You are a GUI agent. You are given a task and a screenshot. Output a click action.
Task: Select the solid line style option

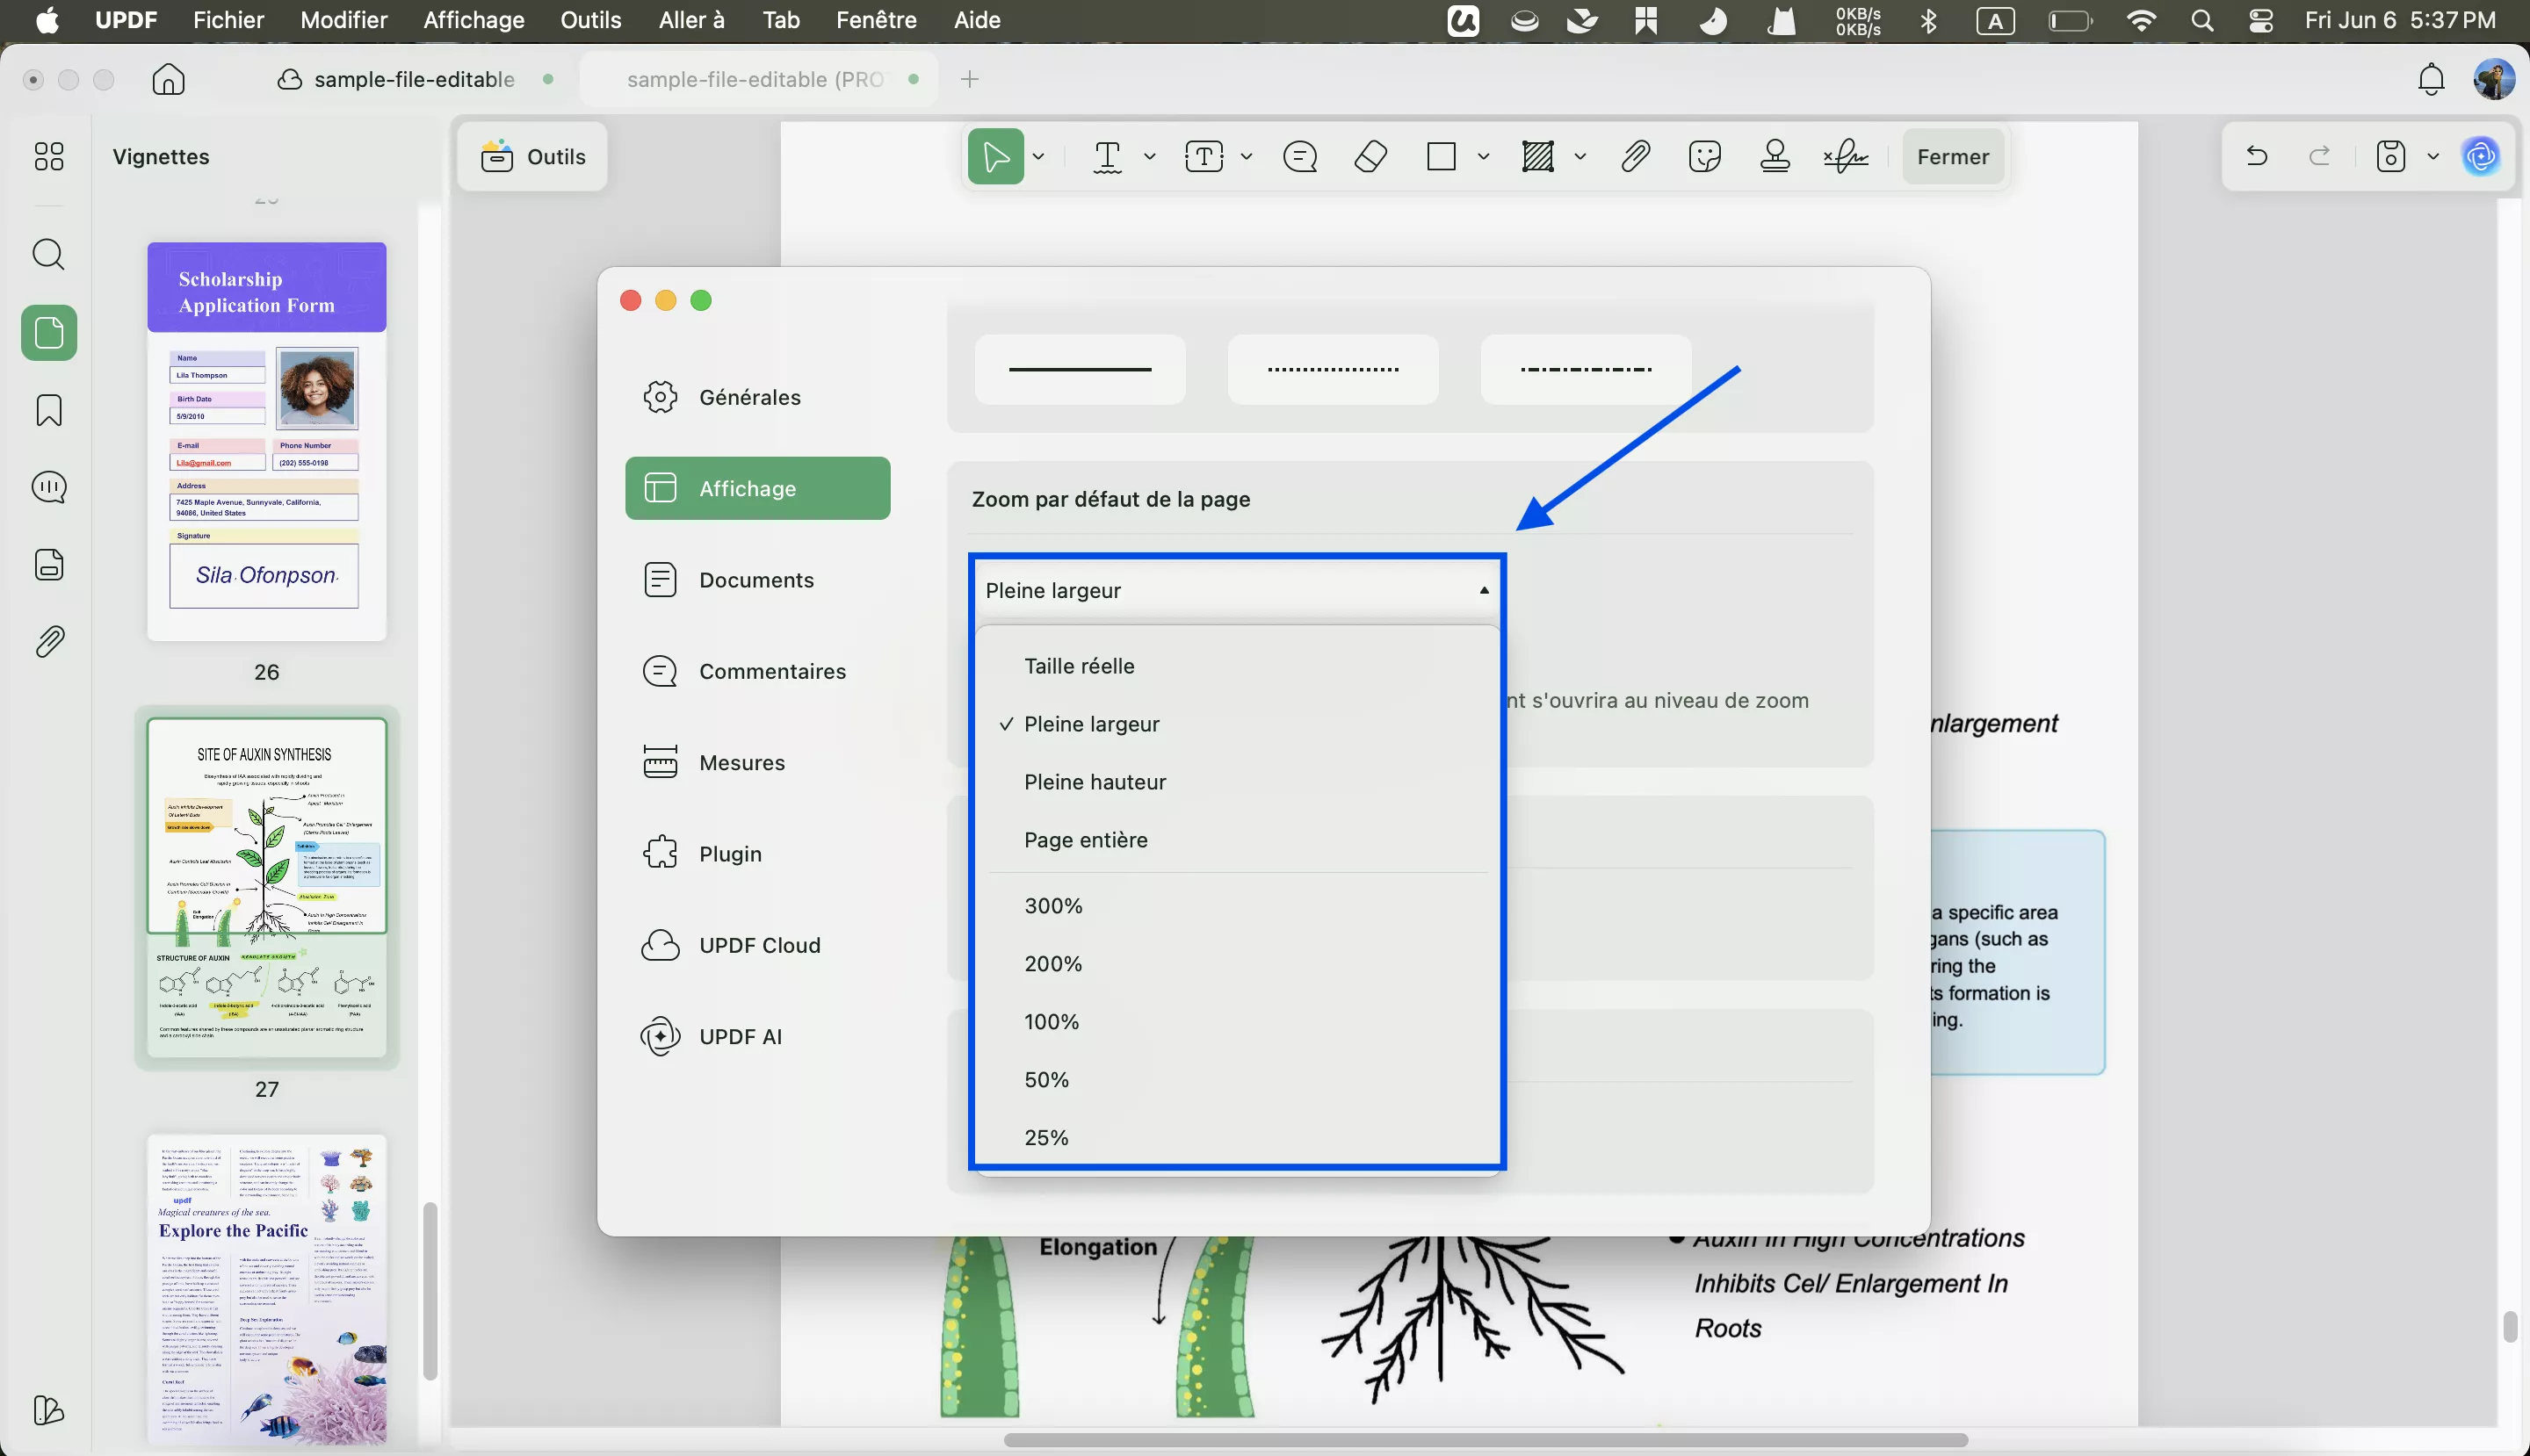1080,370
